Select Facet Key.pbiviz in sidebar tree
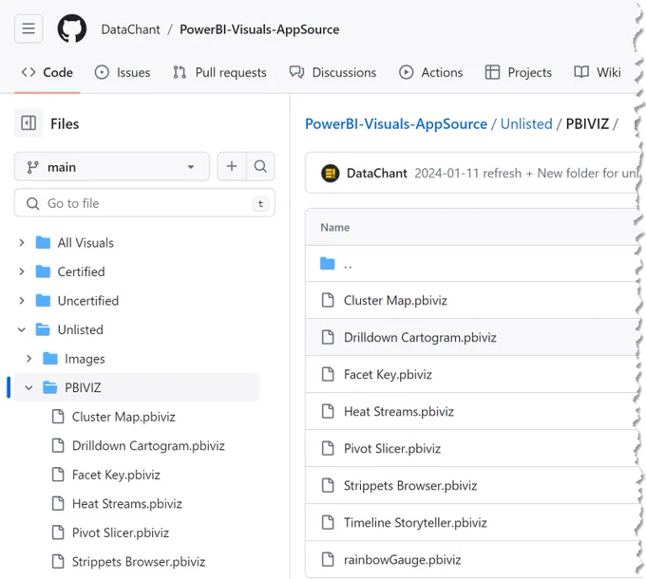Screen dimensions: 646x579 [x=116, y=475]
